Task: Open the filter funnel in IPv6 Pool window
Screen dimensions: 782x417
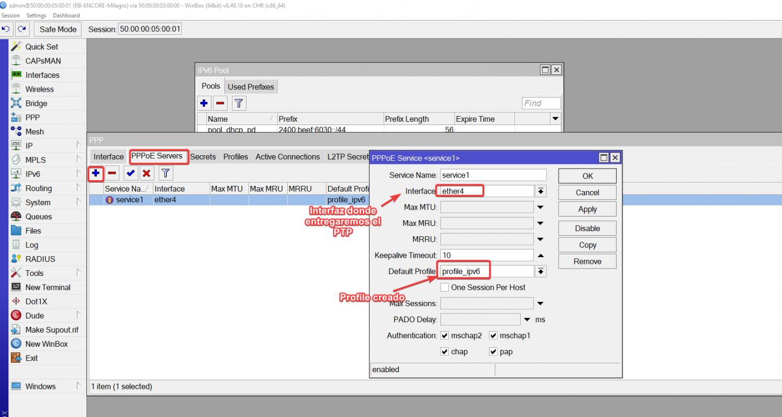Action: pos(239,103)
